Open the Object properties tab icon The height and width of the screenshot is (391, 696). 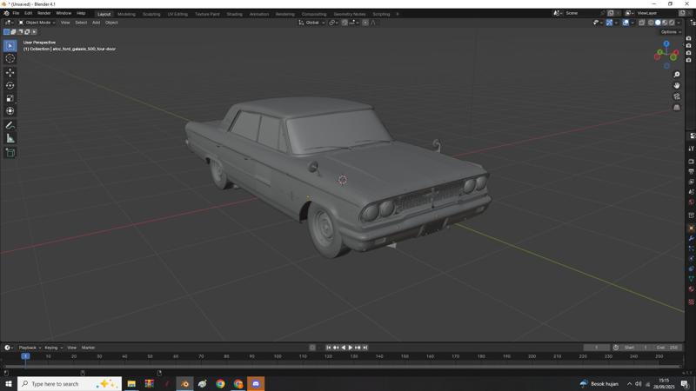(691, 228)
